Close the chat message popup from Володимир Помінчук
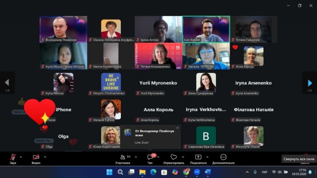This screenshot has width=317, height=178. click(x=177, y=128)
